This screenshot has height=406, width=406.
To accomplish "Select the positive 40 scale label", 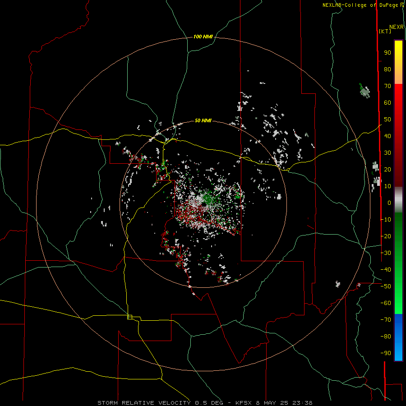I will tap(388, 136).
